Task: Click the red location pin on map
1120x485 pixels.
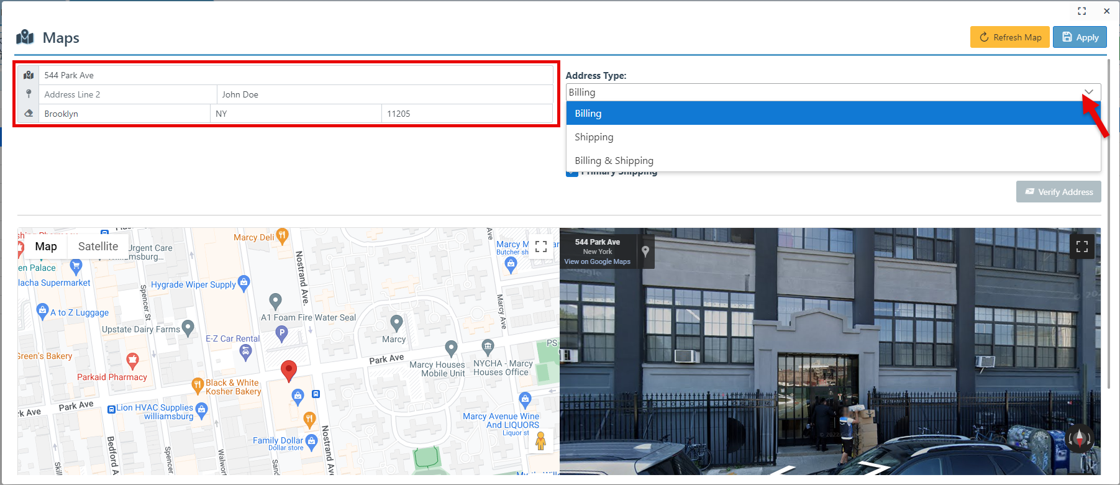Action: tap(288, 370)
